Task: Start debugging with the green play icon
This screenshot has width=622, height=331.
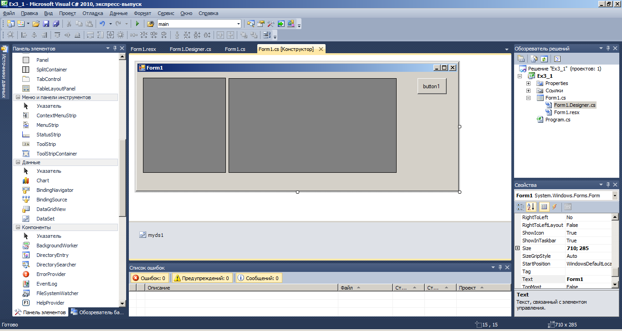Action: (x=138, y=24)
